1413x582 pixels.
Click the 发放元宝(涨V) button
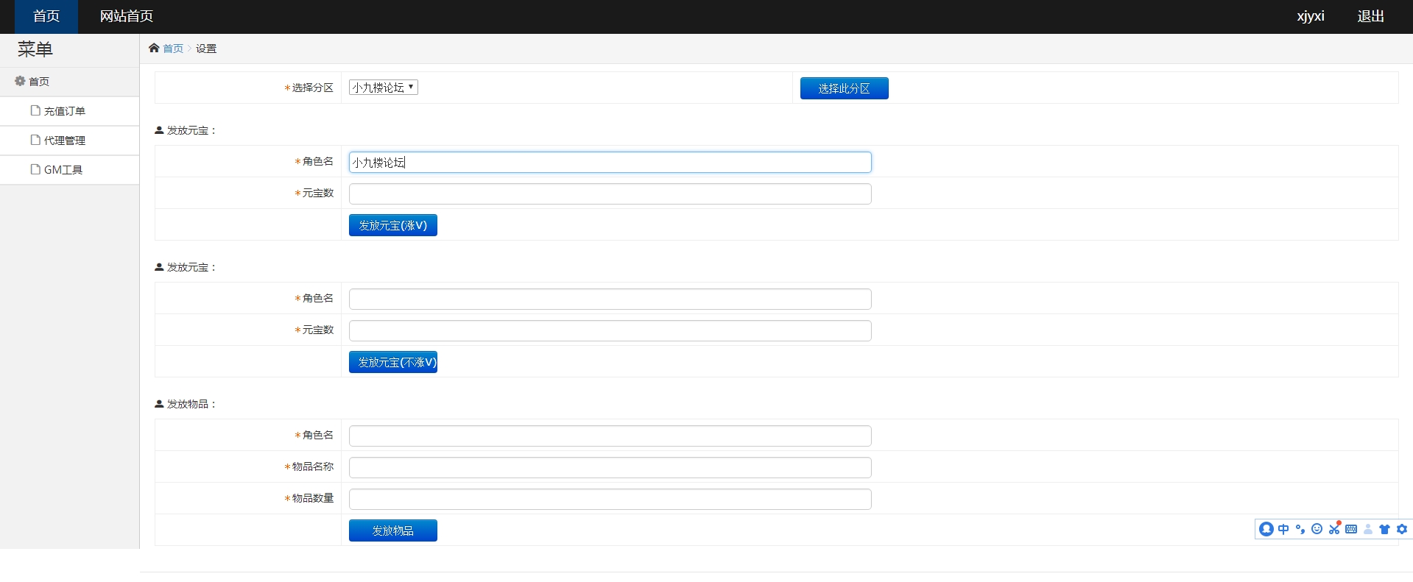pyautogui.click(x=392, y=225)
